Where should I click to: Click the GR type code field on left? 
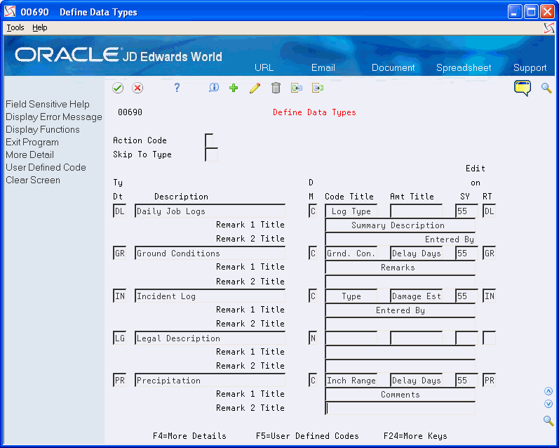pos(119,253)
